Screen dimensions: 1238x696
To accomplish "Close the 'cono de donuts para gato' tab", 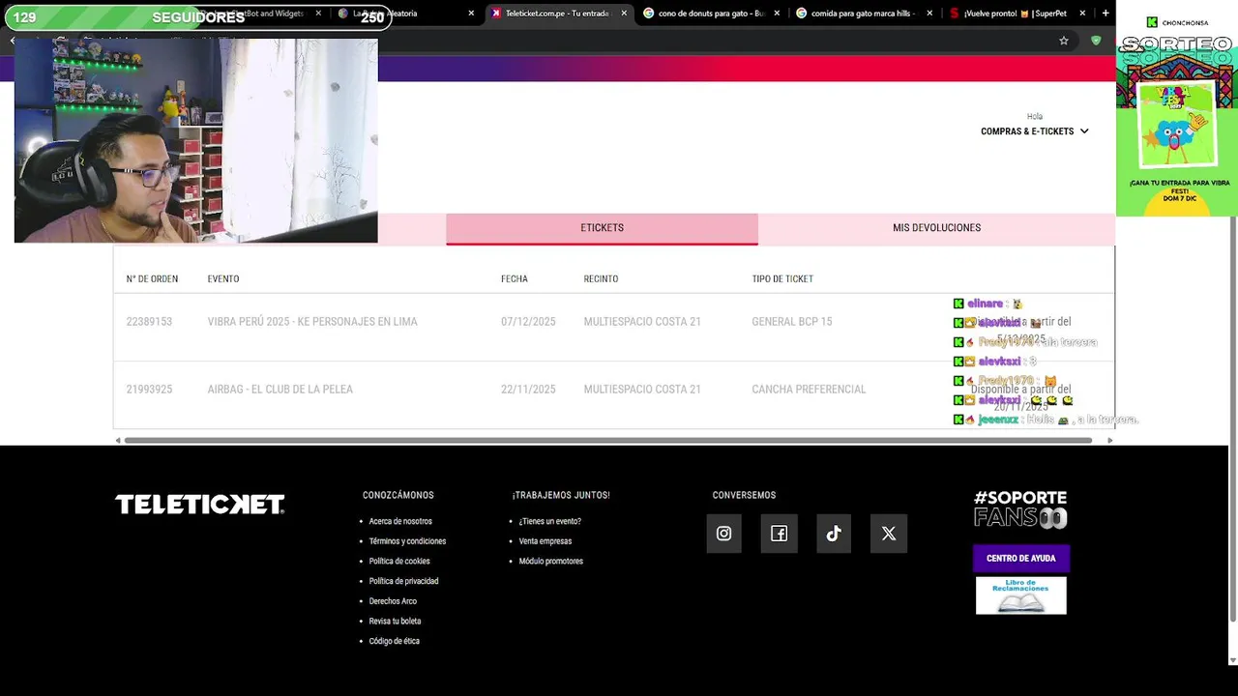I will pos(777,14).
